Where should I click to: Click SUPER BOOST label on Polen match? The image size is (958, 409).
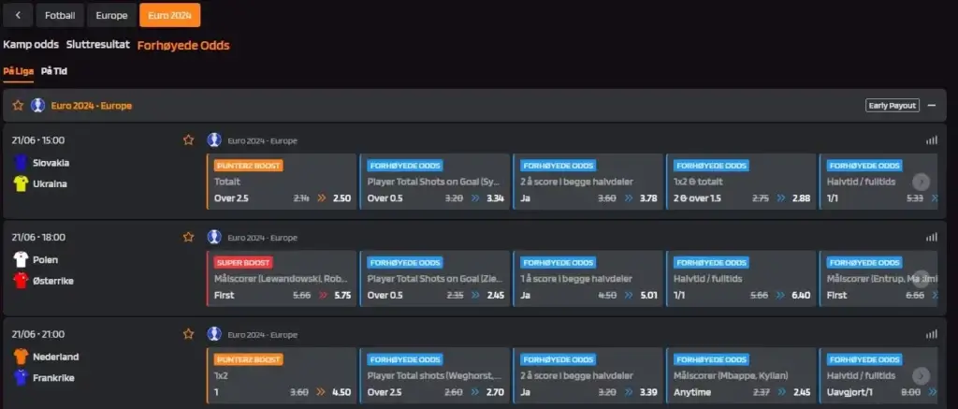coord(242,262)
